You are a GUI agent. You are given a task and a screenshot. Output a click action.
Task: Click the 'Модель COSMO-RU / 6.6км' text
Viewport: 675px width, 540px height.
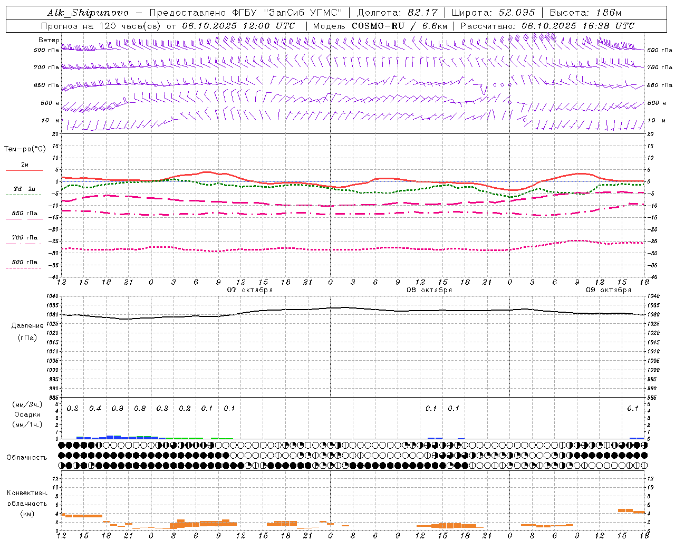click(380, 26)
